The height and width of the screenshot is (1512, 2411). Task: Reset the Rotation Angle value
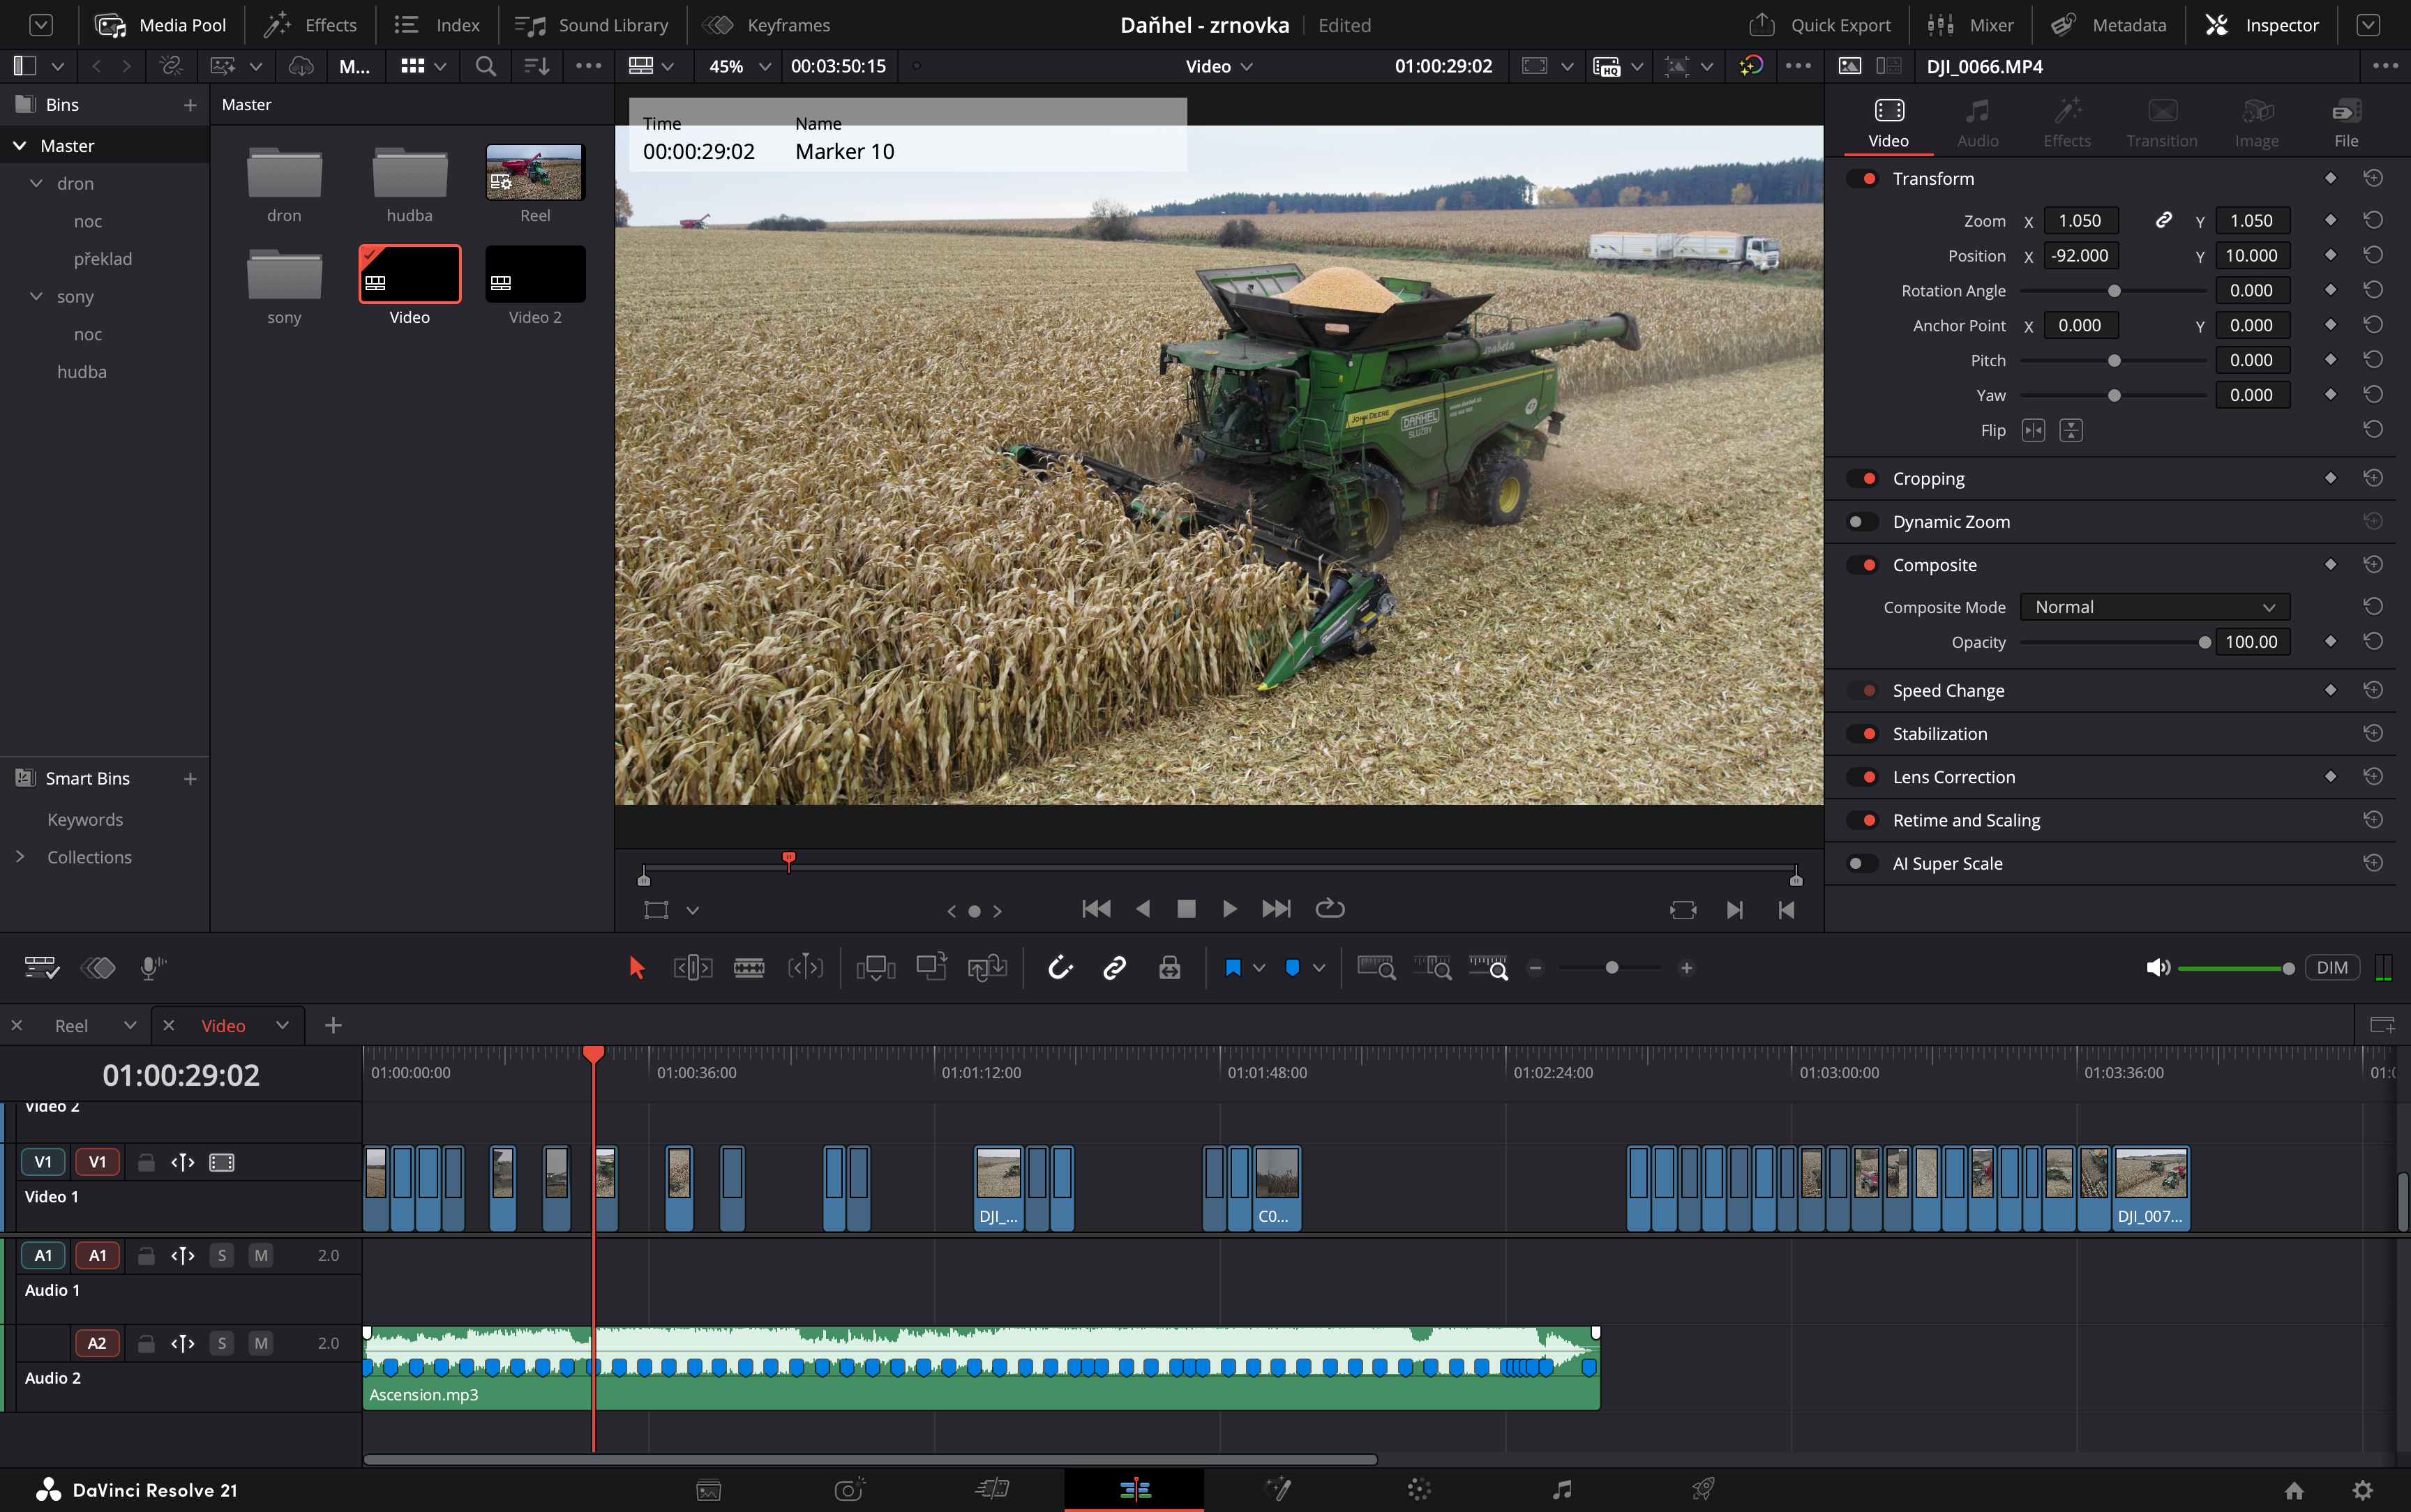pos(2372,290)
